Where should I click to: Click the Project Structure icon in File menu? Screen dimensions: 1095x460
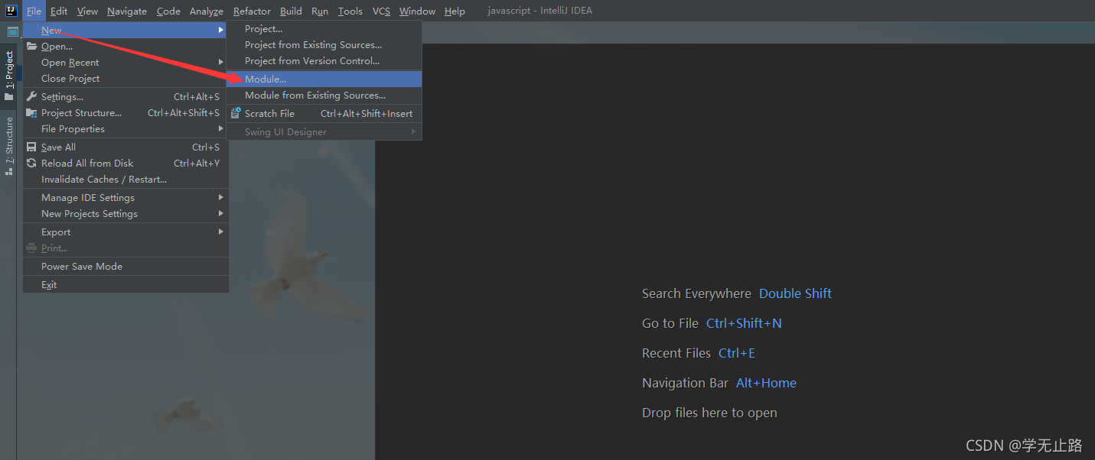[x=30, y=112]
